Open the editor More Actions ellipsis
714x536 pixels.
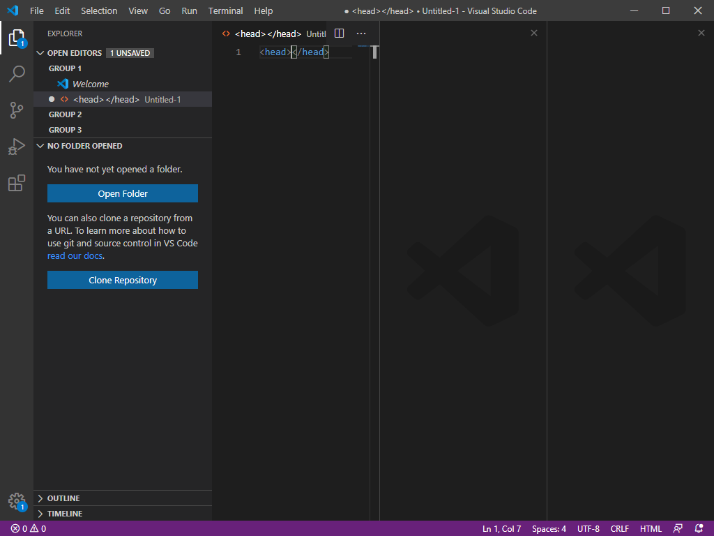tap(361, 33)
